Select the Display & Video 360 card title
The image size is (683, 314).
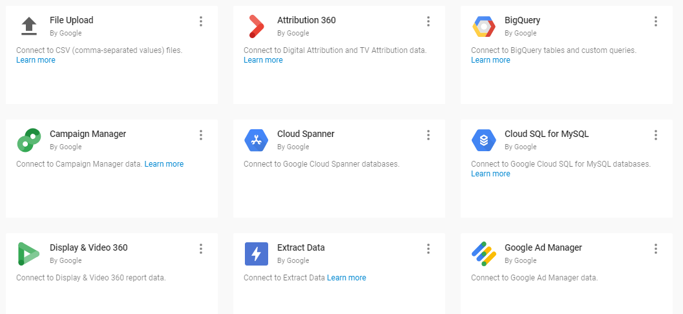(89, 247)
